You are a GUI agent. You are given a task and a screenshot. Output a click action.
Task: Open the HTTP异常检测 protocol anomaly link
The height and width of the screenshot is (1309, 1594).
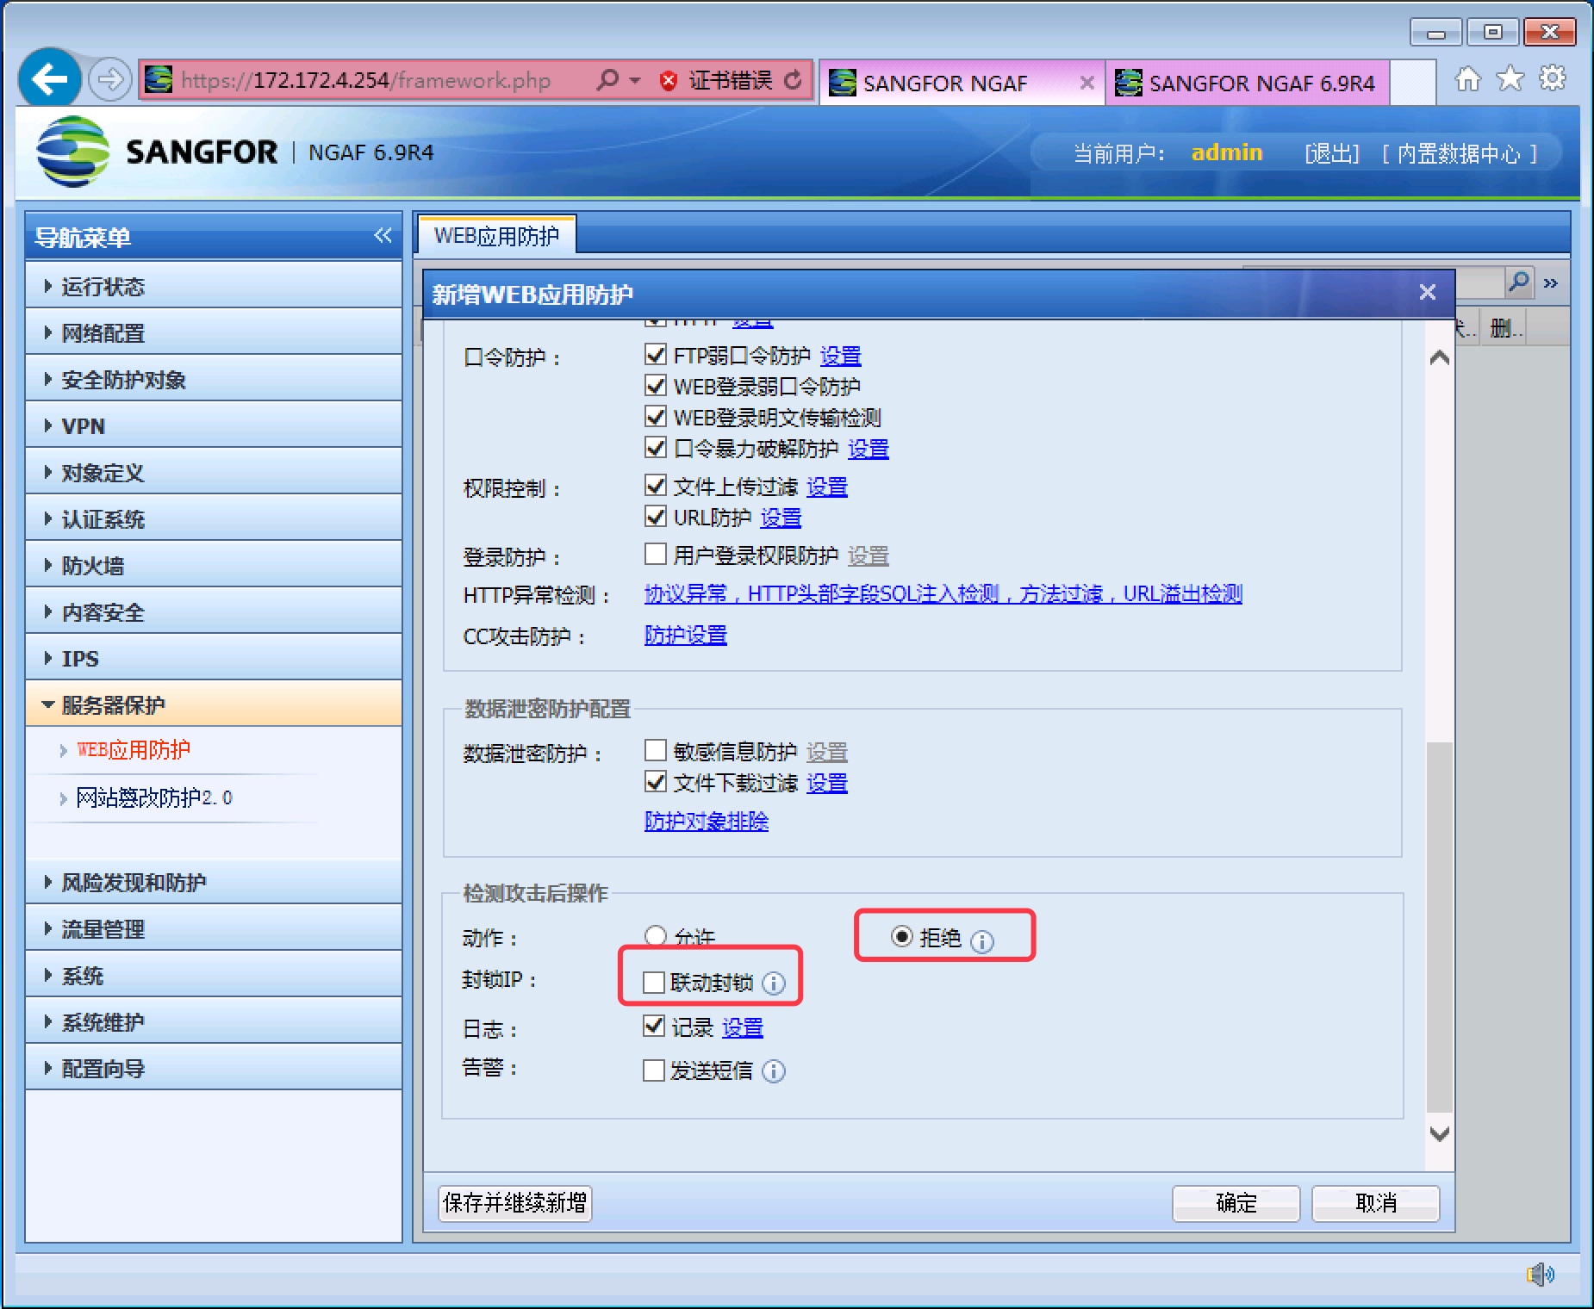pos(943,593)
